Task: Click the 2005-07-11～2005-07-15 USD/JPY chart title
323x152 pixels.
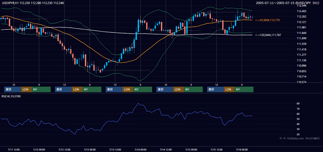Action: click(x=288, y=3)
